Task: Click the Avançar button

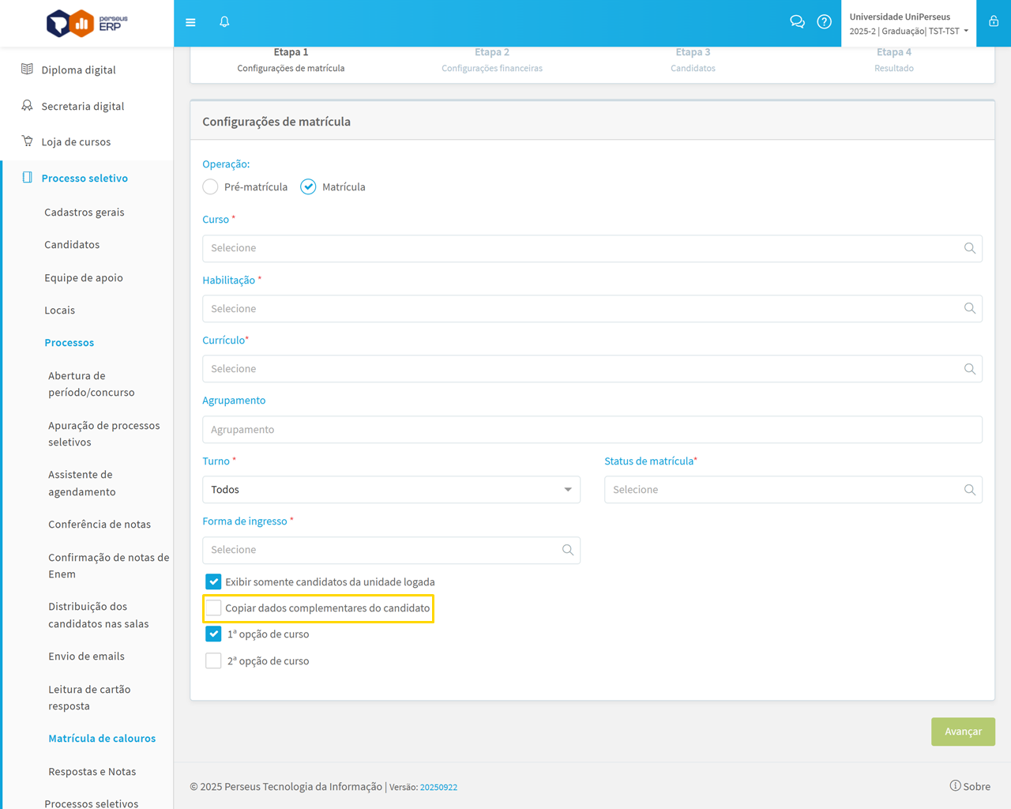Action: (963, 732)
